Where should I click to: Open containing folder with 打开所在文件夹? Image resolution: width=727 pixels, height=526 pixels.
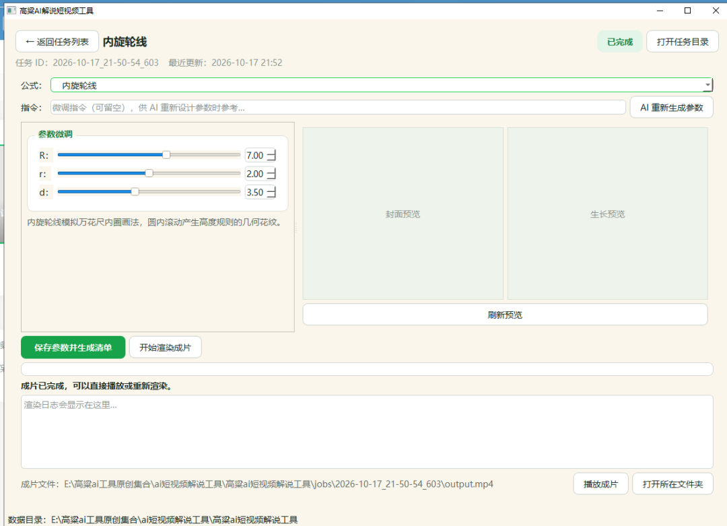[672, 484]
